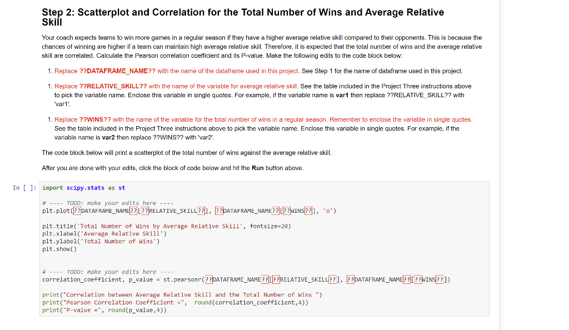Click the 'The code block below will print' sentence

pyautogui.click(x=187, y=153)
